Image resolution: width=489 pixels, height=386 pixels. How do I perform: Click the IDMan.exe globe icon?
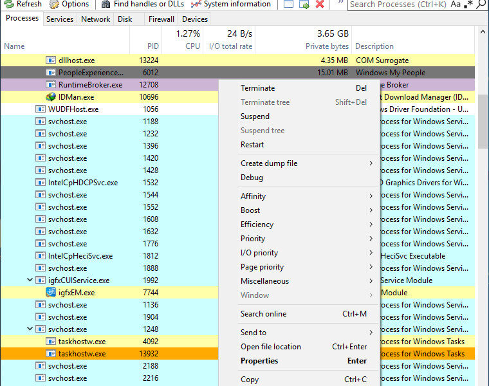pyautogui.click(x=51, y=96)
